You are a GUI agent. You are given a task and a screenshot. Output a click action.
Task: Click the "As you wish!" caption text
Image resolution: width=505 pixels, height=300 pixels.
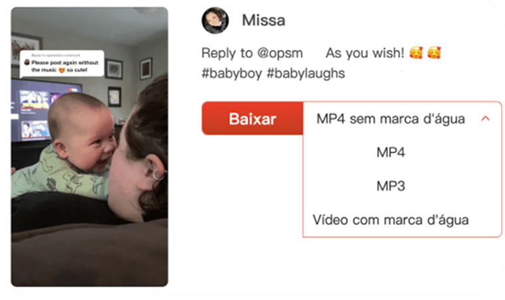coord(365,53)
